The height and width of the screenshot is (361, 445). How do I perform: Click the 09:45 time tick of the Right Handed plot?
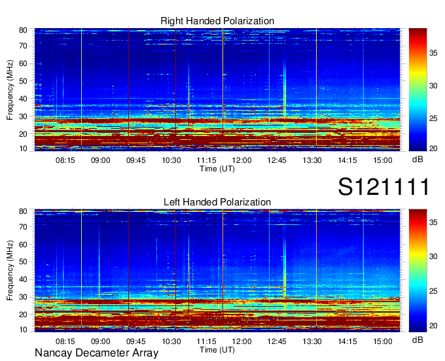click(136, 160)
